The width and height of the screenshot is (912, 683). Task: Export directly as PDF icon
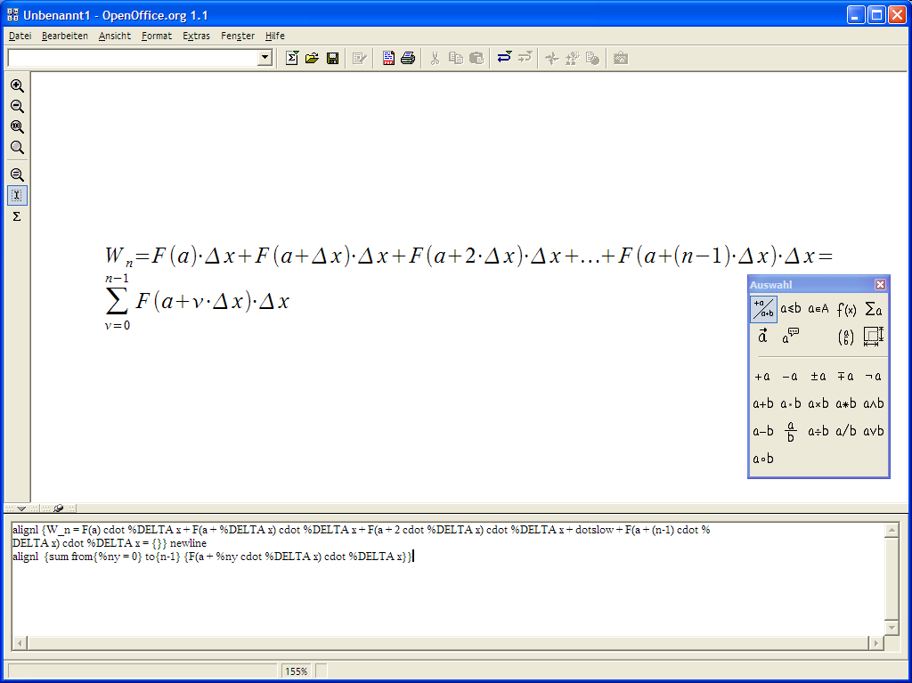tap(388, 58)
